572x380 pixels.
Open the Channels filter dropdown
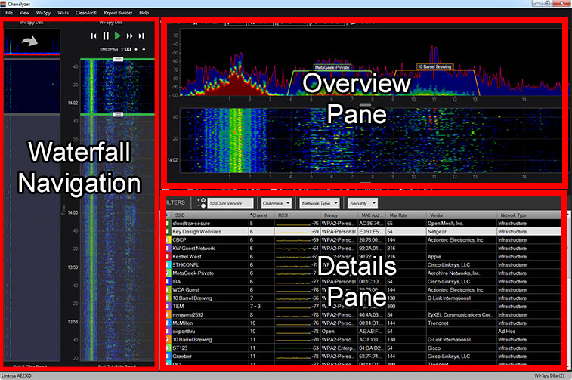276,203
